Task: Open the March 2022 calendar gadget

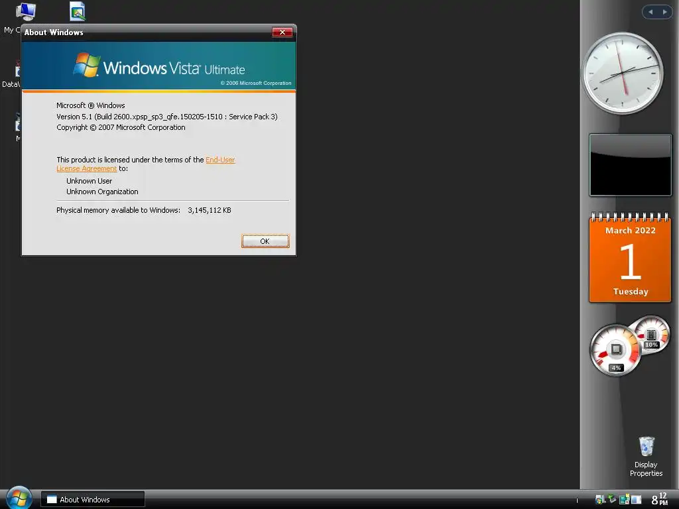Action: pyautogui.click(x=630, y=258)
